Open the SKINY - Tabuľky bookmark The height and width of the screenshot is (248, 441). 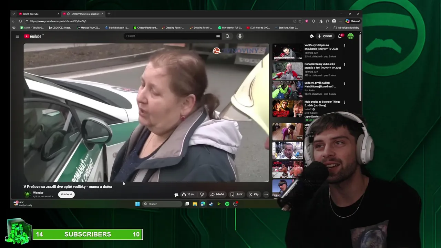(32, 28)
